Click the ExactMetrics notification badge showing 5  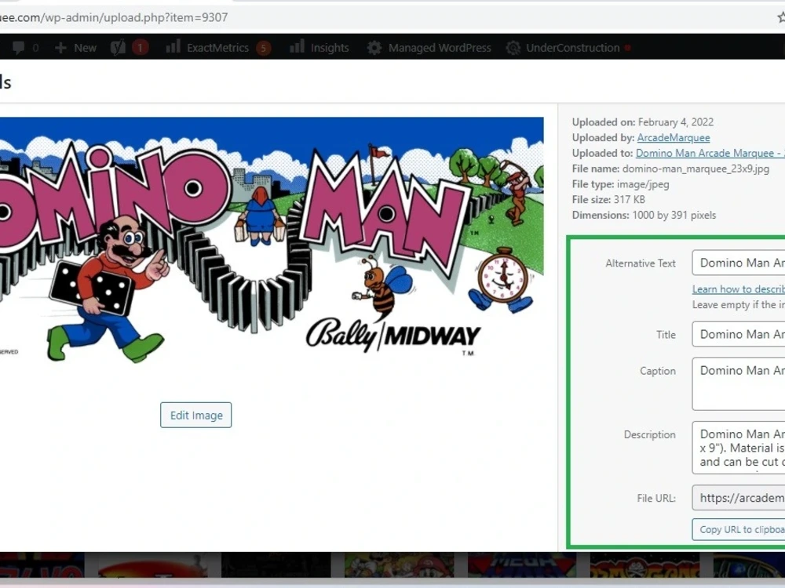click(263, 48)
